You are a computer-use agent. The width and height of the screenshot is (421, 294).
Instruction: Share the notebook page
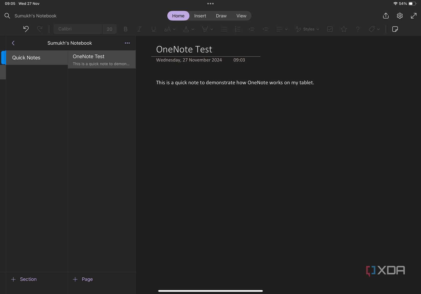point(386,16)
